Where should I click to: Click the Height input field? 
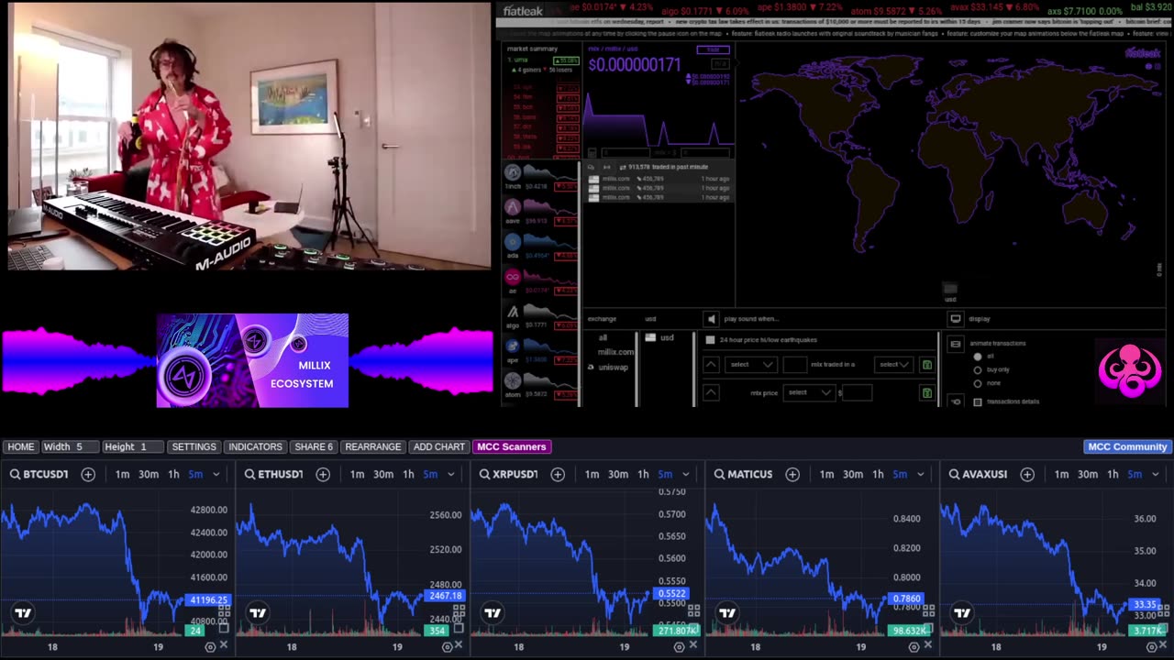(x=132, y=446)
